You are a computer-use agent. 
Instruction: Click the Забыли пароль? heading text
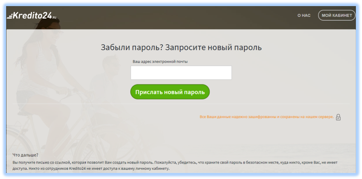132,48
